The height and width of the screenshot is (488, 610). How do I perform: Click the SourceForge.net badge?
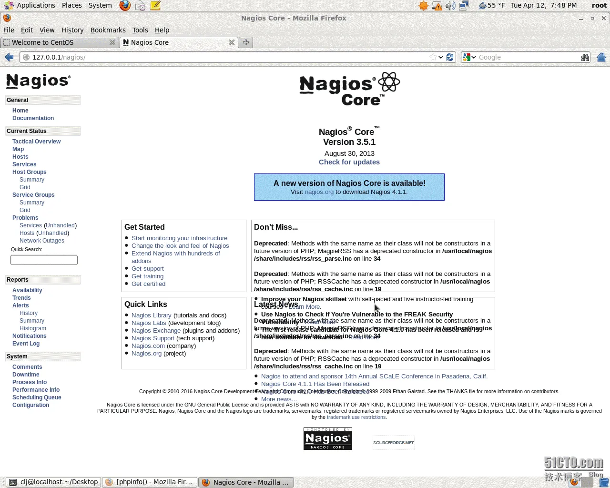pos(394,442)
